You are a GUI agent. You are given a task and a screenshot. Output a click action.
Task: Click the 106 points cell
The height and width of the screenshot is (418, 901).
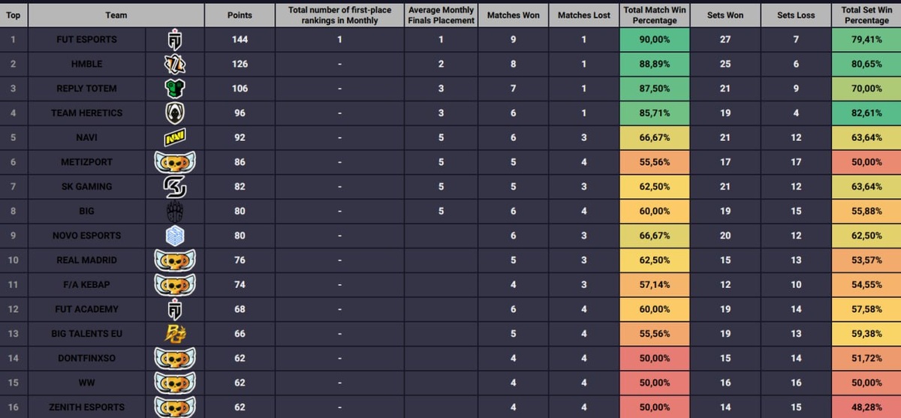click(x=240, y=89)
